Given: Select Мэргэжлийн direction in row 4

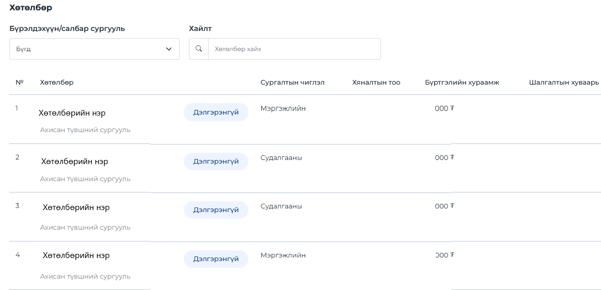Looking at the screenshot, I should click(283, 255).
